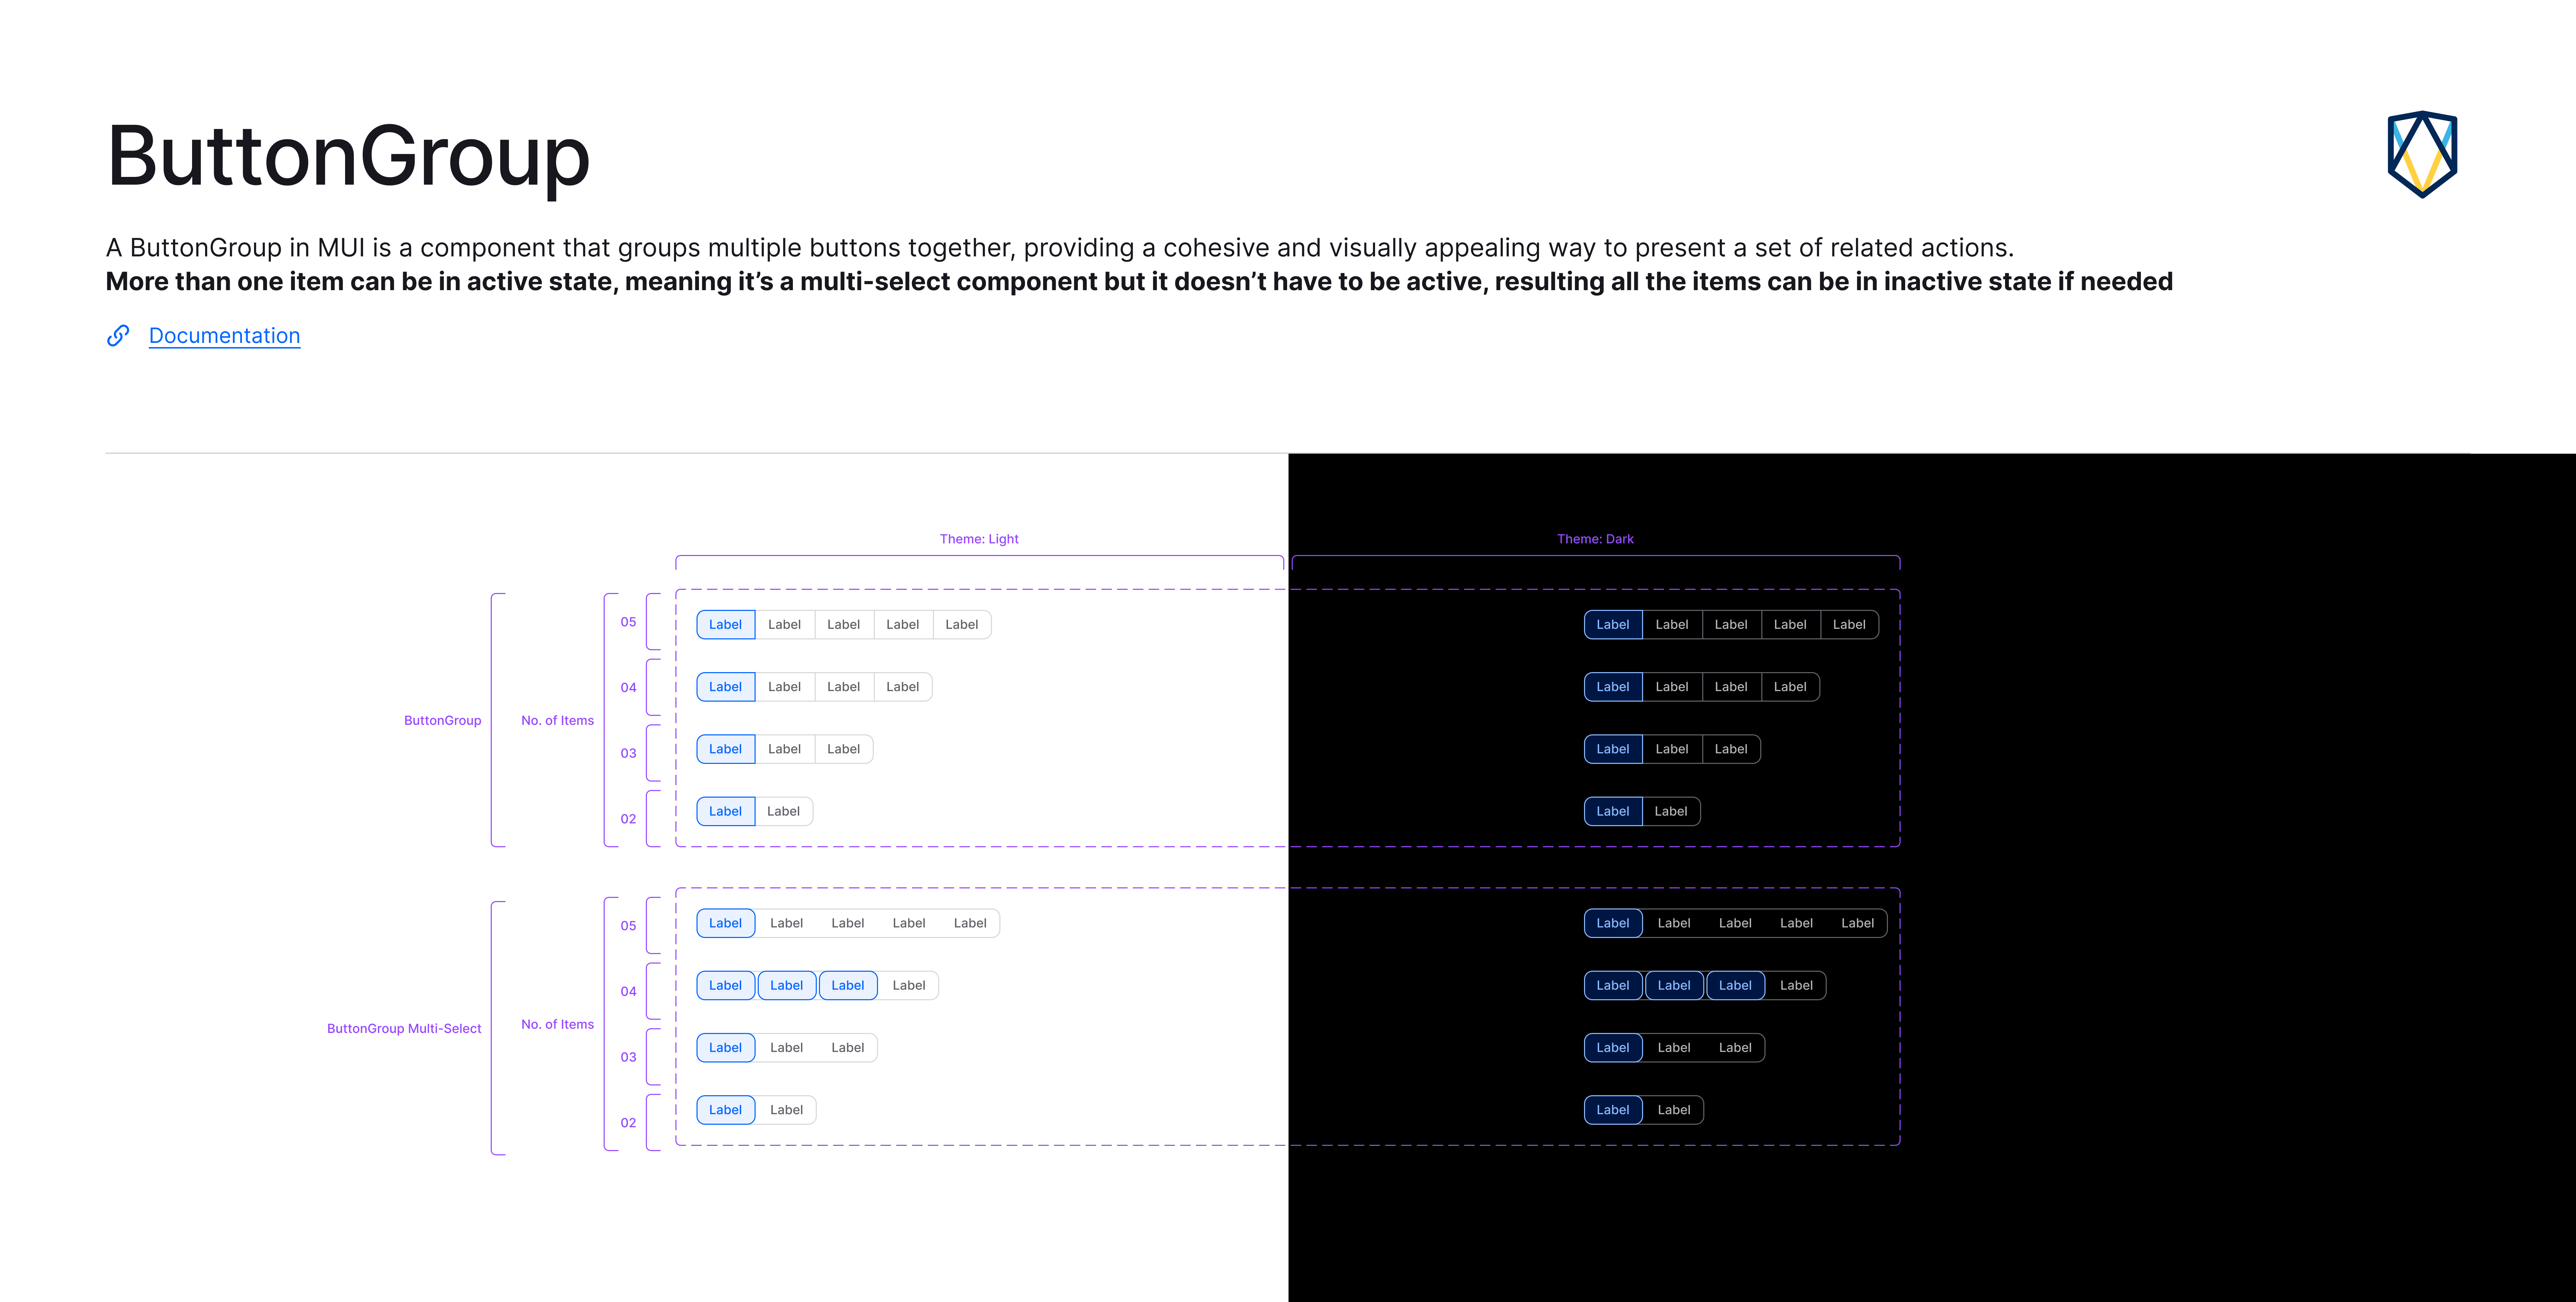Select middle Label in light five-item ButtonGroup
Viewport: 2576px width, 1302px height.
(x=844, y=625)
